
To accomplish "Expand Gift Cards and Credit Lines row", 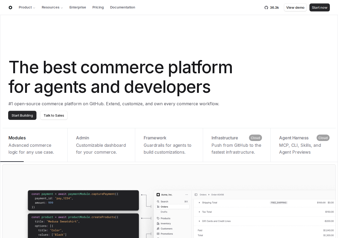I will tap(199, 221).
